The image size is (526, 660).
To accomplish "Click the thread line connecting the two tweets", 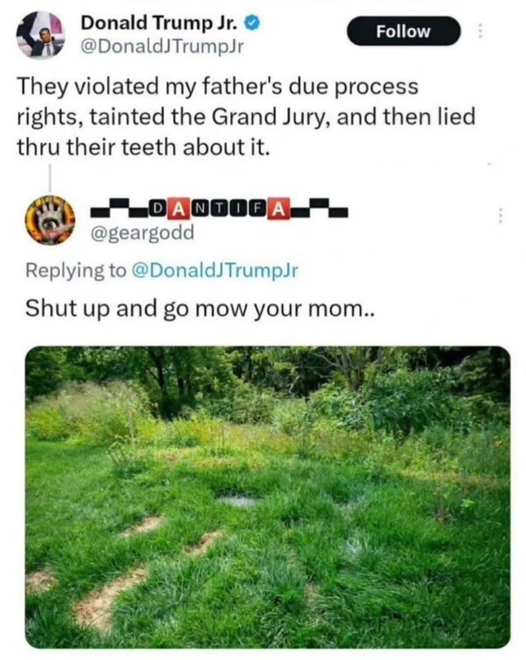I will pyautogui.click(x=49, y=178).
